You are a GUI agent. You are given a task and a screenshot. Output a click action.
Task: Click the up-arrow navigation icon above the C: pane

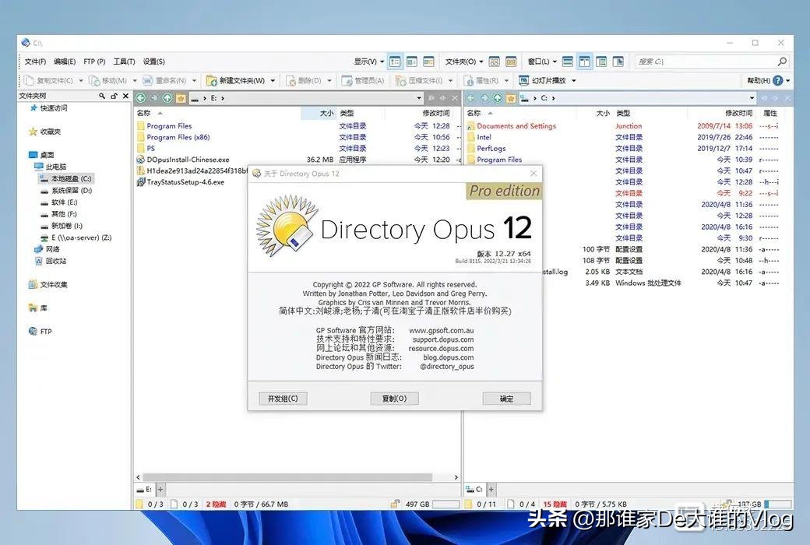(x=497, y=98)
